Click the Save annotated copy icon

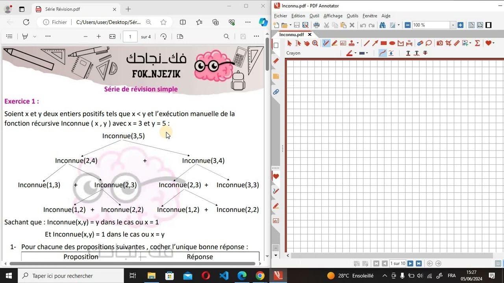pyautogui.click(x=306, y=25)
